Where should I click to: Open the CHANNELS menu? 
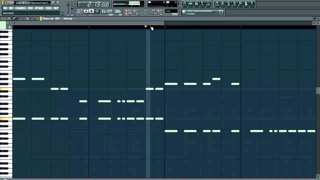pyautogui.click(x=20, y=8)
